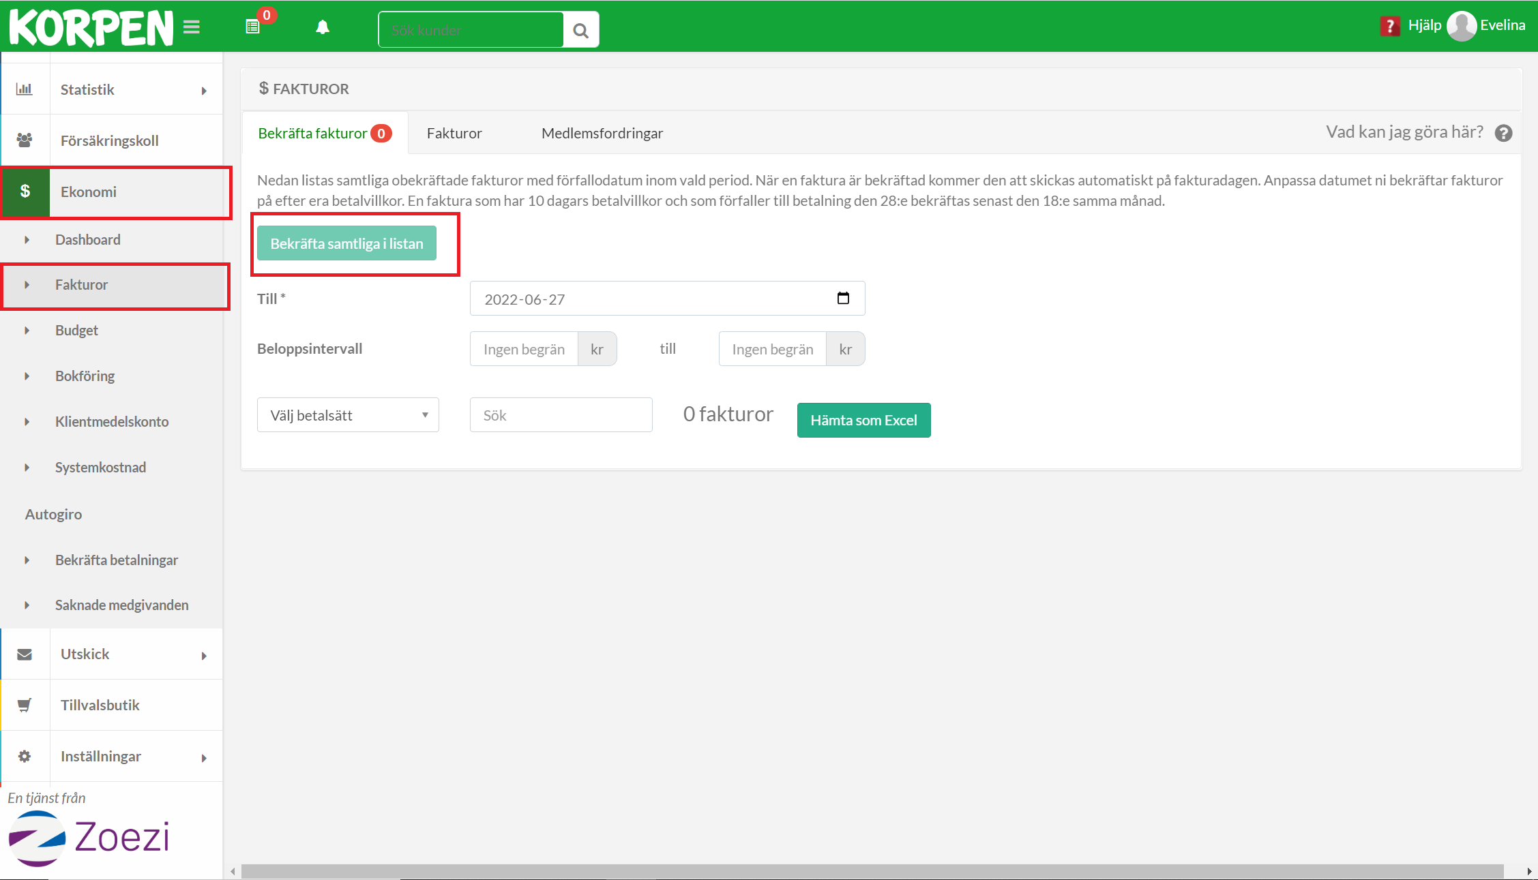Screen dimensions: 1538x880
Task: Switch to the Medlemsfordringar tab
Action: pyautogui.click(x=602, y=133)
